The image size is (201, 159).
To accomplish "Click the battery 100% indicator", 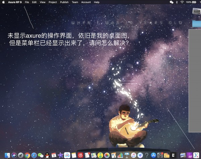I will point(191,2).
